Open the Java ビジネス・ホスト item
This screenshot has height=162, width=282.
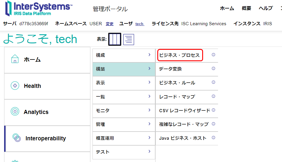pyautogui.click(x=183, y=138)
